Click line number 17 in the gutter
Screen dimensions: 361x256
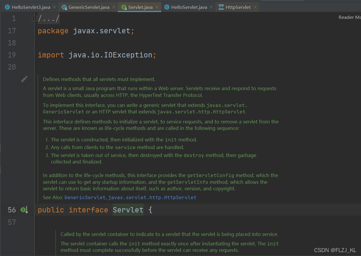pyautogui.click(x=12, y=31)
